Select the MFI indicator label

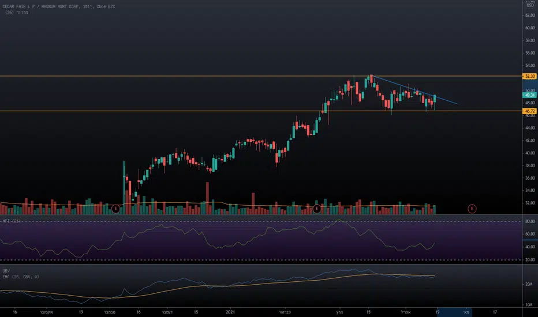12,221
